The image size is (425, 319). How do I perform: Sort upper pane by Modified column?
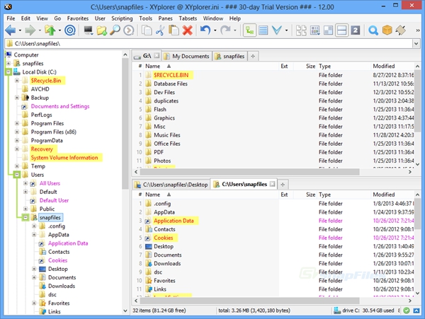(392, 66)
